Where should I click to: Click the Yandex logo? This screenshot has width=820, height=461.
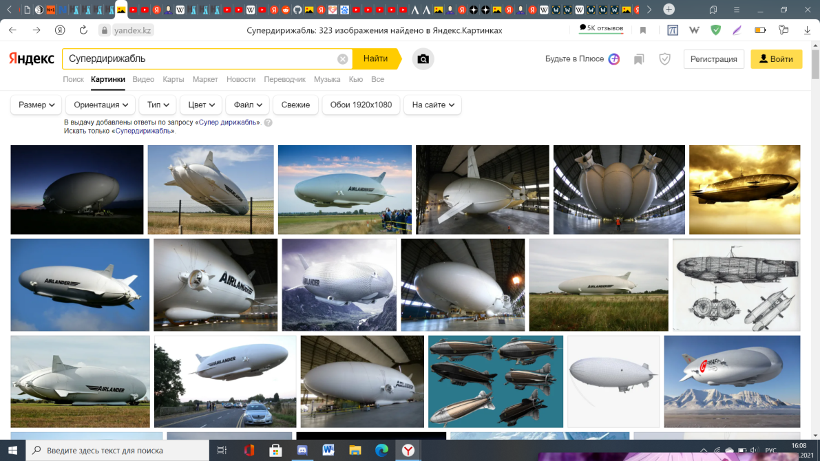(32, 59)
